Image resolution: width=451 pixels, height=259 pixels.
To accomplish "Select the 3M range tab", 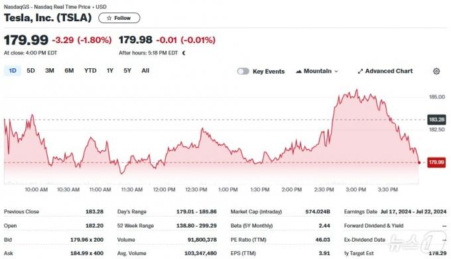I will 50,71.
